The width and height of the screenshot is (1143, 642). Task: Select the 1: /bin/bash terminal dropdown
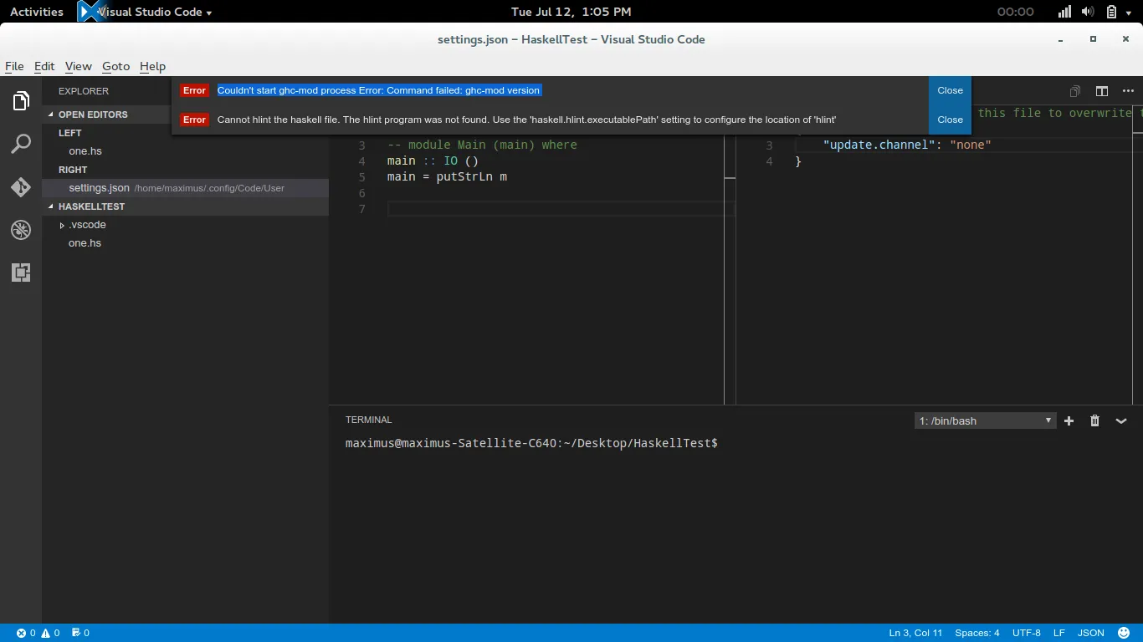pyautogui.click(x=985, y=421)
